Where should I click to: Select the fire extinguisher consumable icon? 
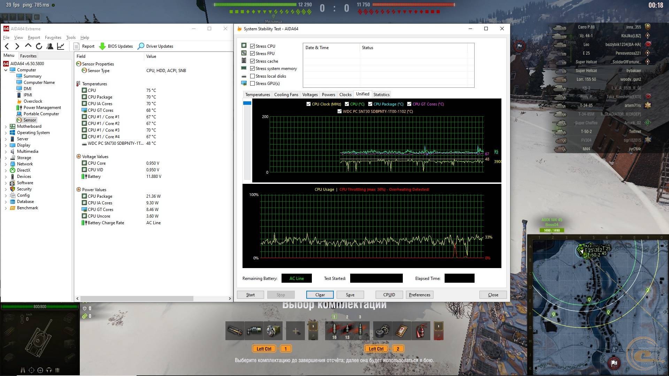point(421,330)
